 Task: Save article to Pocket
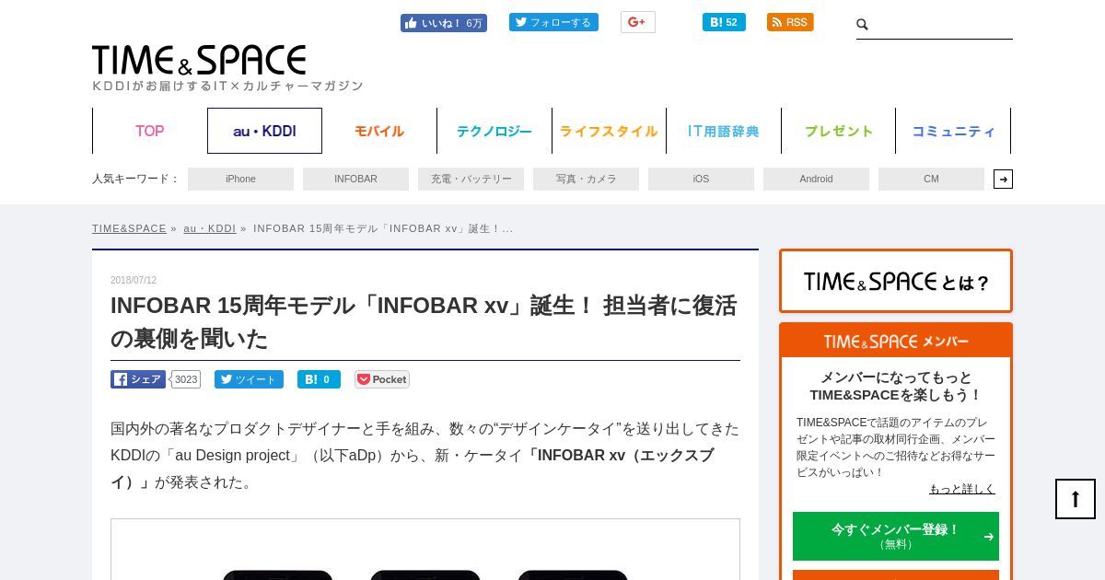(382, 379)
